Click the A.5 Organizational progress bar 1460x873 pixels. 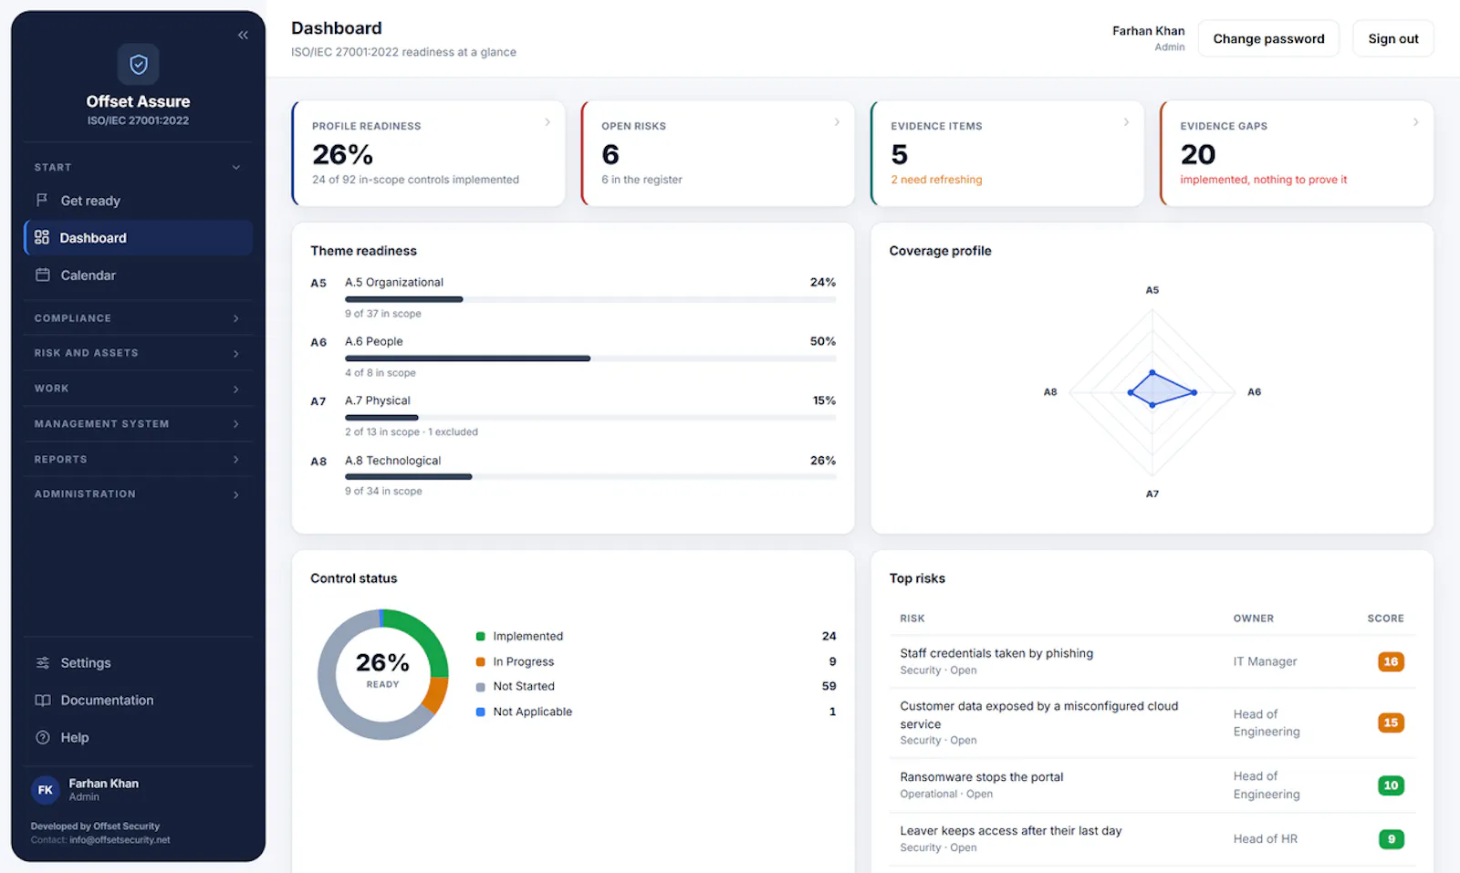click(x=590, y=299)
